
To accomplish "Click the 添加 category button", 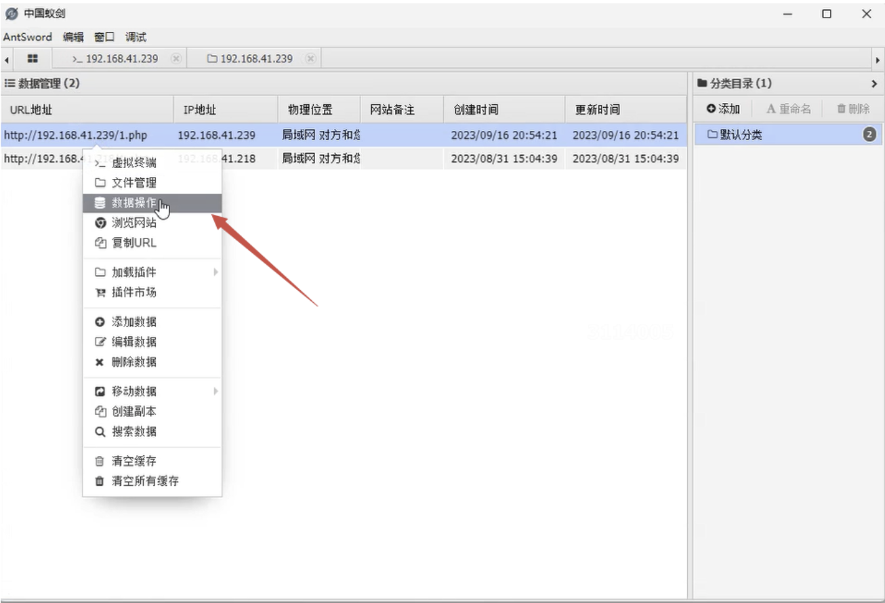I will (723, 109).
